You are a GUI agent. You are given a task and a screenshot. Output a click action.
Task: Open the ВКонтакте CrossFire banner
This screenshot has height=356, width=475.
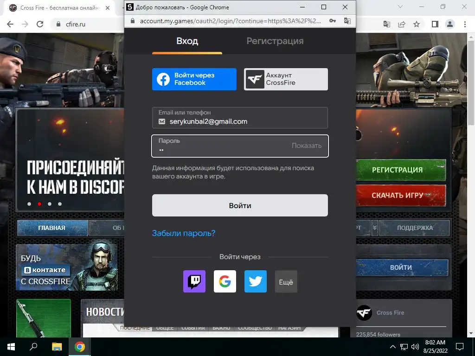pos(67,267)
